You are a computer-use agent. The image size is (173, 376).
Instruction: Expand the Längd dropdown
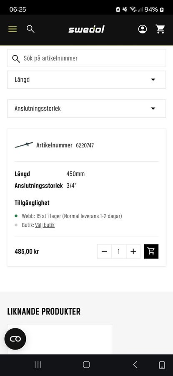pos(86,80)
